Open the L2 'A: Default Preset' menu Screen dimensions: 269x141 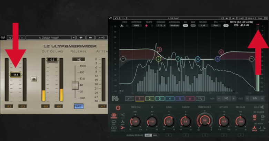click(49, 38)
